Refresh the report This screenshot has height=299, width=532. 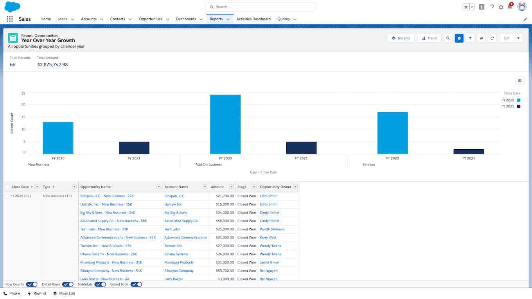[492, 38]
